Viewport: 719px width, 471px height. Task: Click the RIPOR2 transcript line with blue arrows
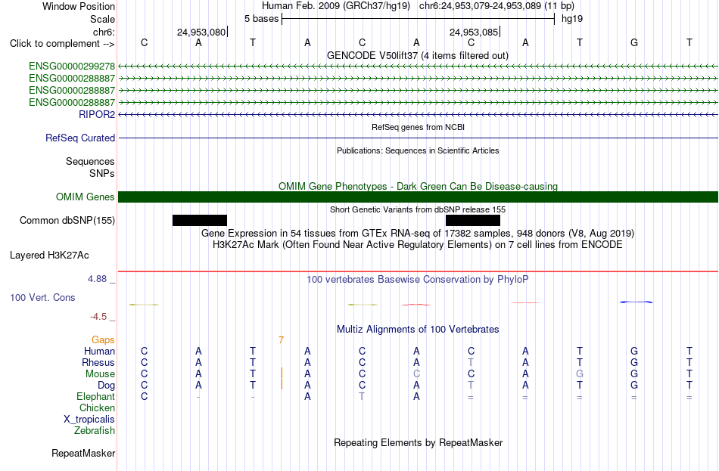tap(418, 114)
